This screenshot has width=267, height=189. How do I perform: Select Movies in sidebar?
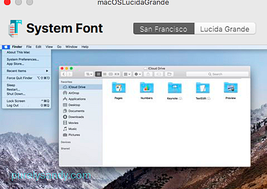click(x=81, y=123)
